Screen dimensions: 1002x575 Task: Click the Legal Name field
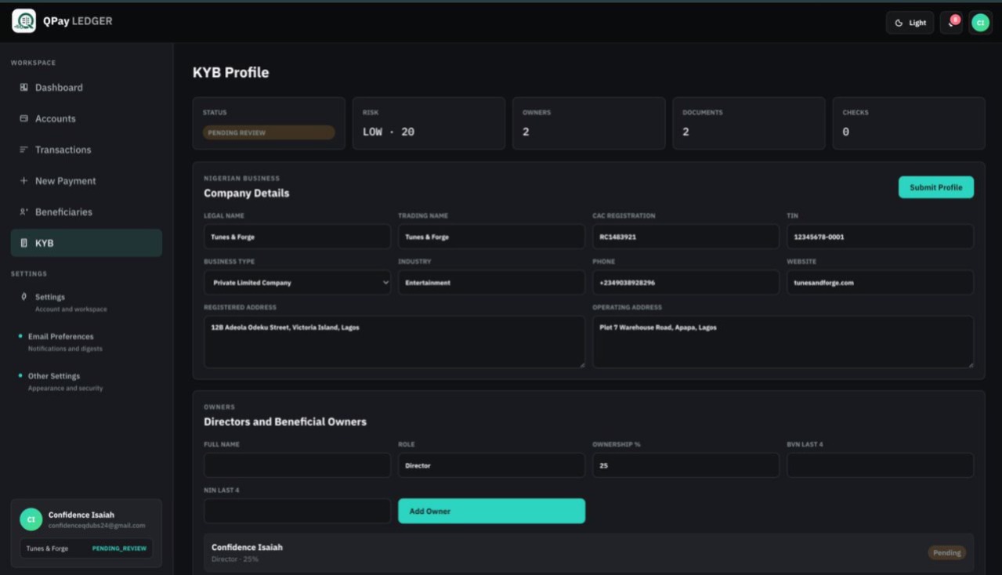click(x=297, y=237)
